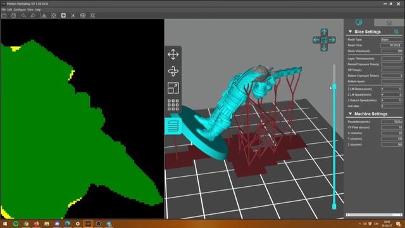This screenshot has height=228, width=405.
Task: Open the Configure menu
Action: tap(20, 9)
